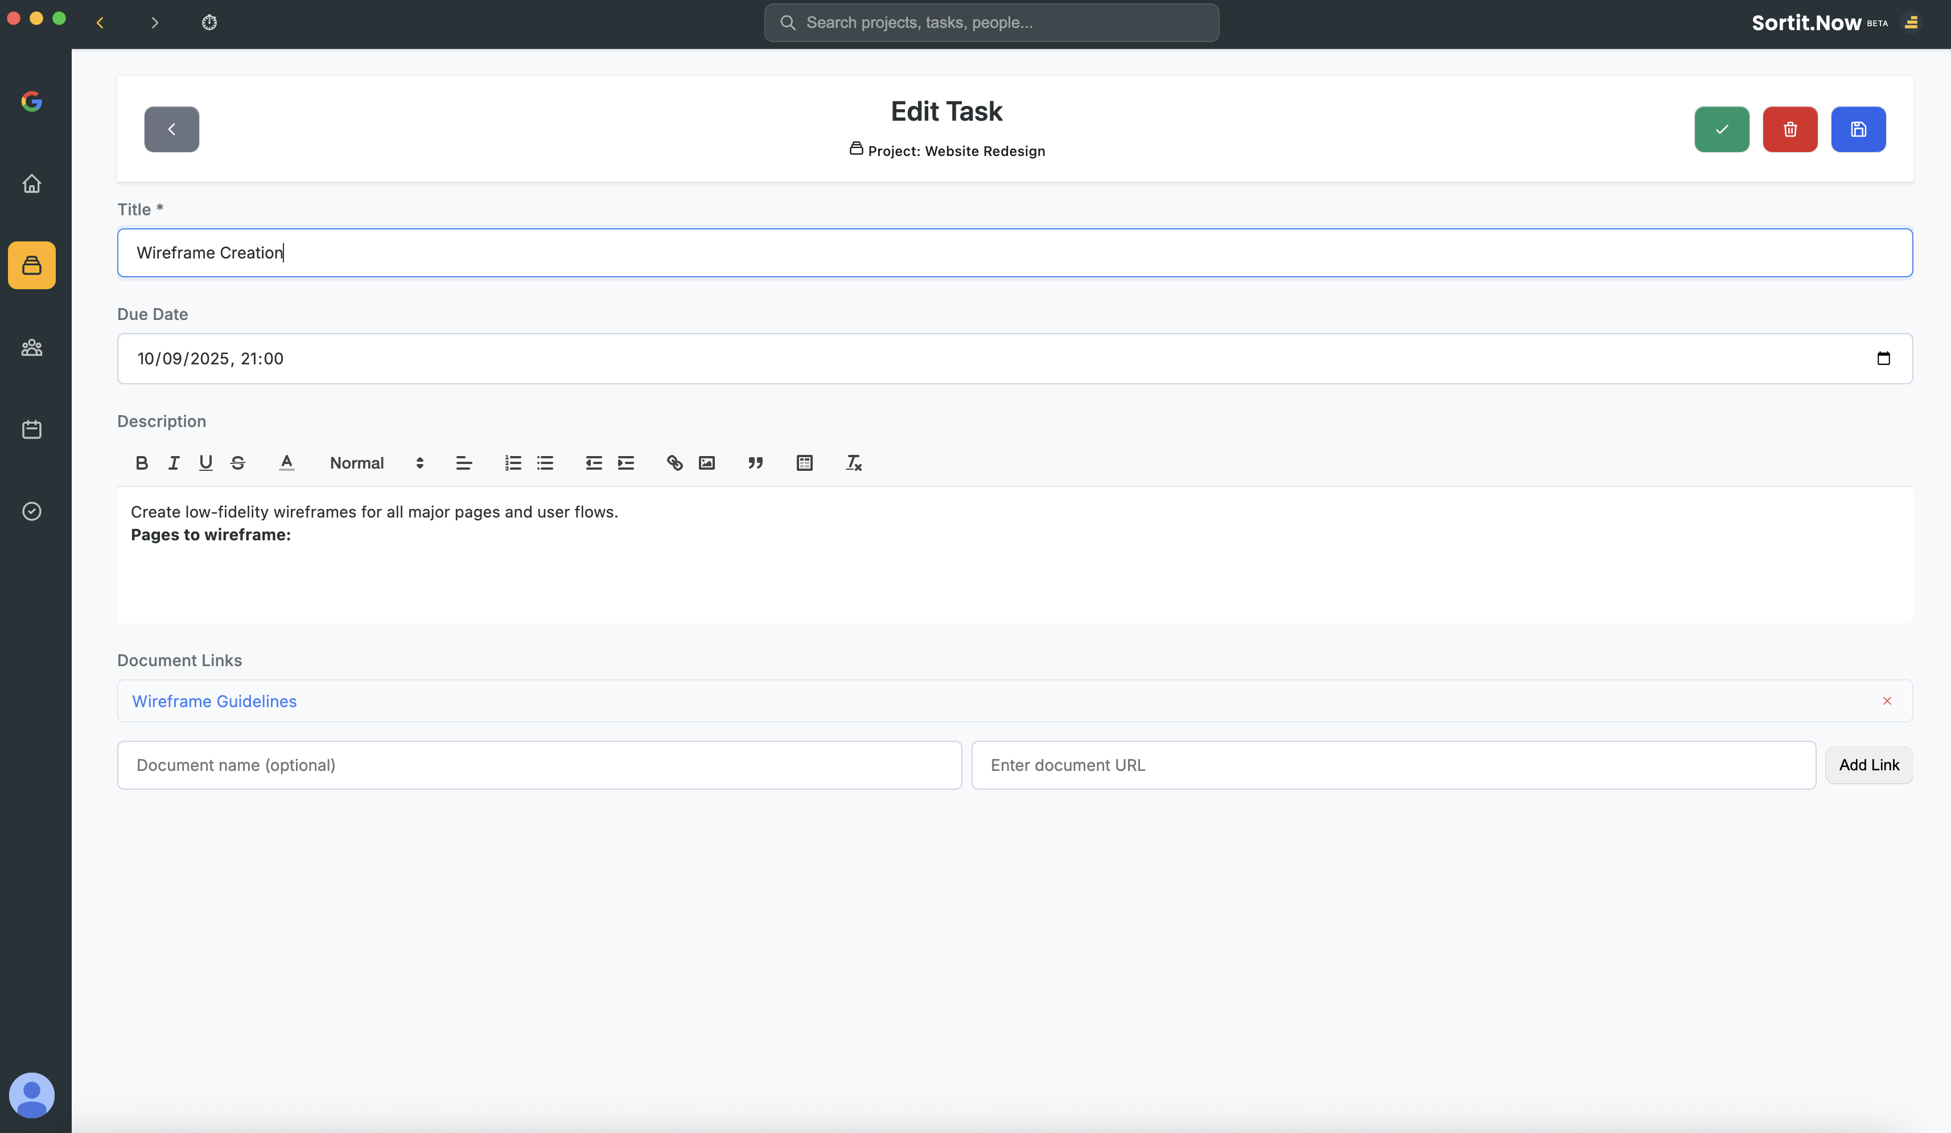Toggle italic formatting in description editor
Screen dimensions: 1951x1133
[x=174, y=463]
